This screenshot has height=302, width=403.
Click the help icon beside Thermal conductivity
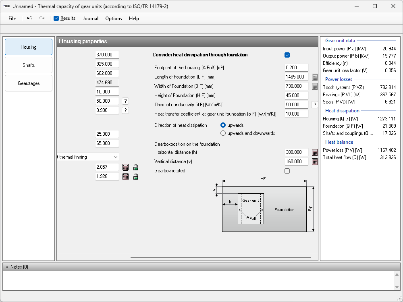[315, 105]
